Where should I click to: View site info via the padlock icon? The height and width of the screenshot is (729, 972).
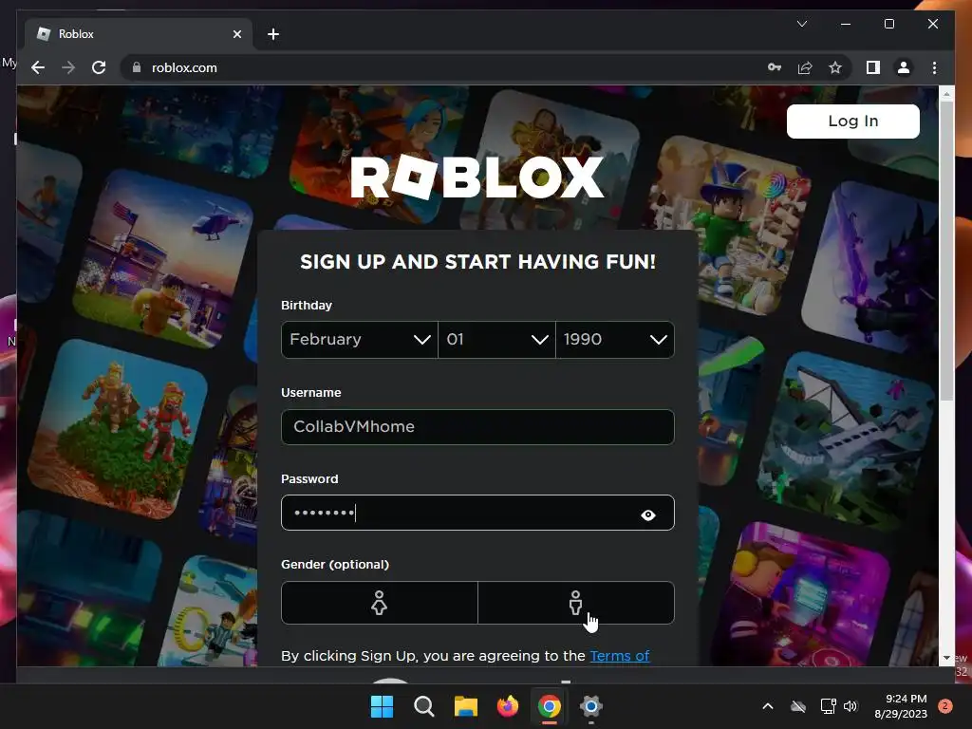pyautogui.click(x=137, y=67)
